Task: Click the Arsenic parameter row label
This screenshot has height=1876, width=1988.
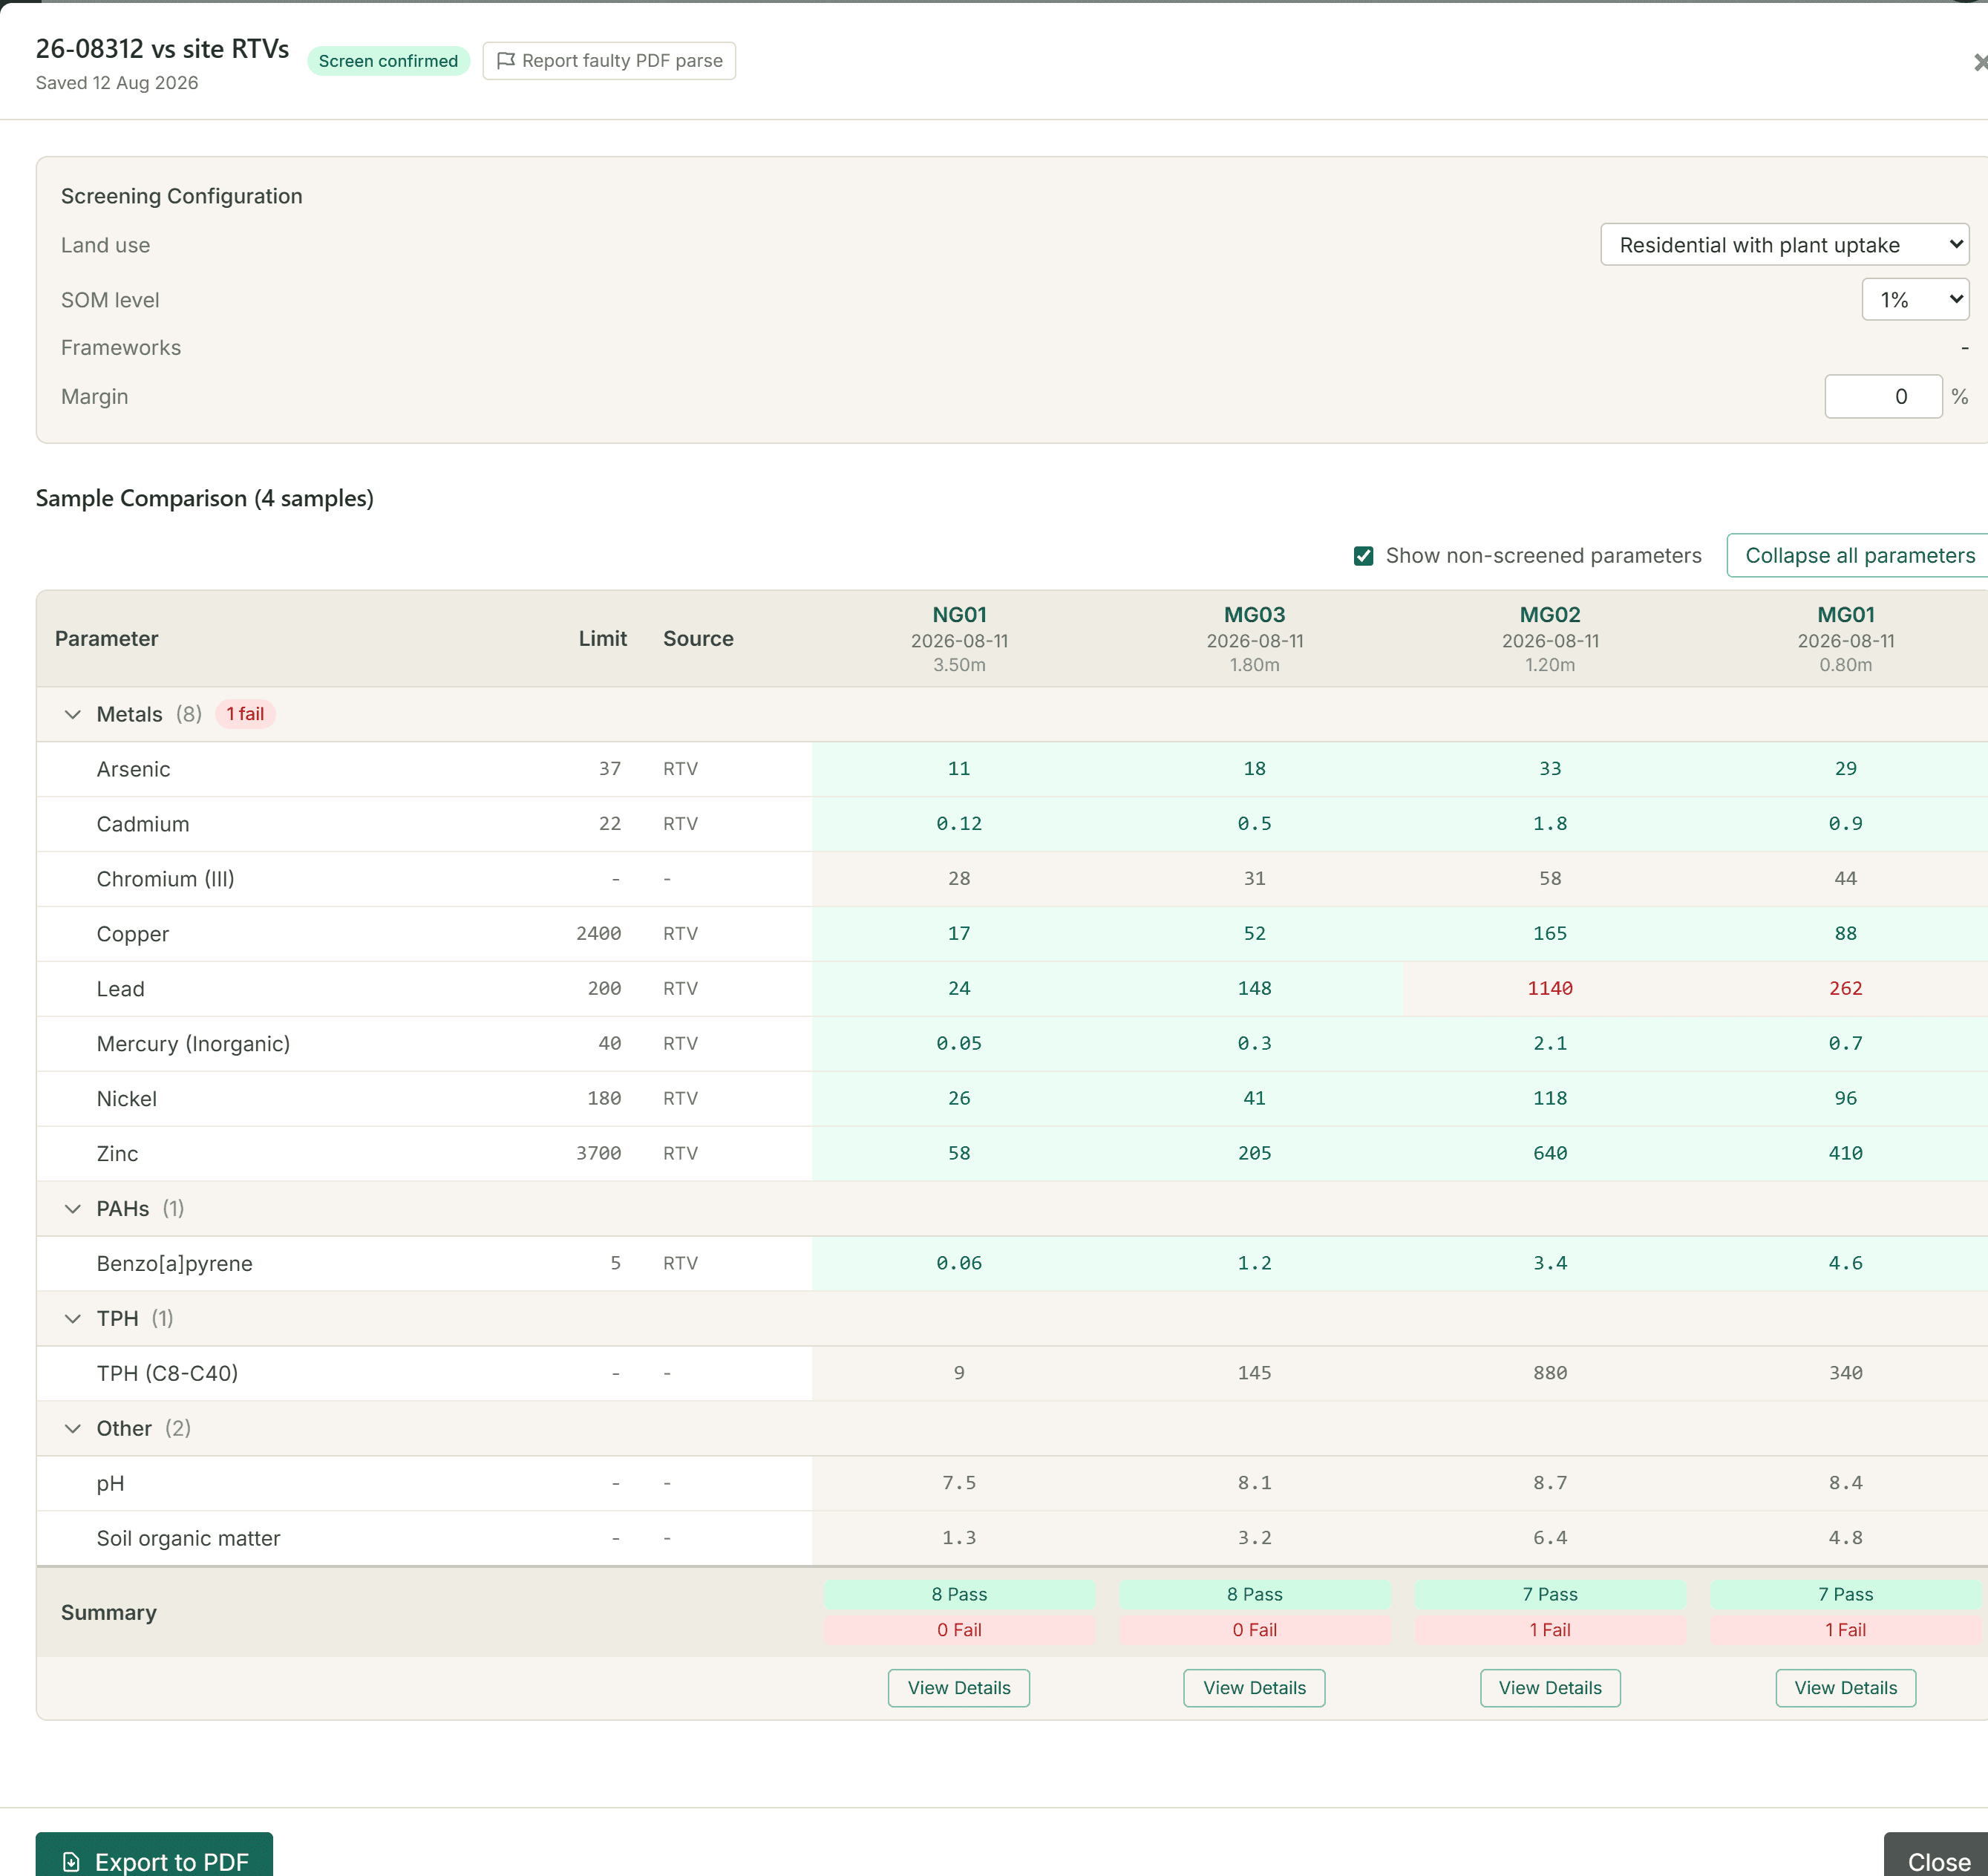Action: [133, 769]
